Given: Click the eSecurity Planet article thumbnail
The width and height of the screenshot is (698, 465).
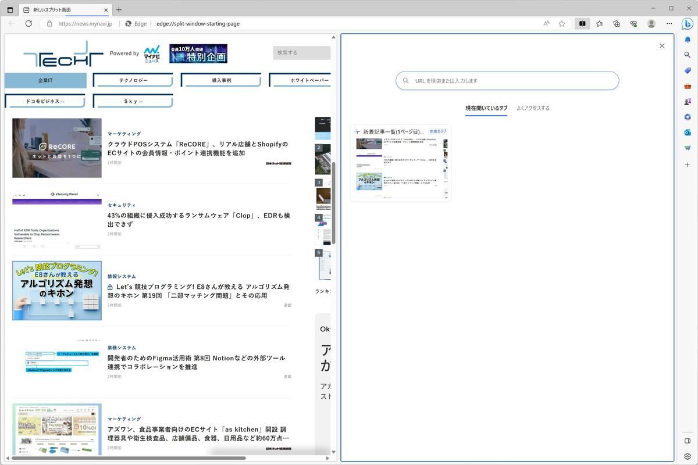Looking at the screenshot, I should 57,220.
